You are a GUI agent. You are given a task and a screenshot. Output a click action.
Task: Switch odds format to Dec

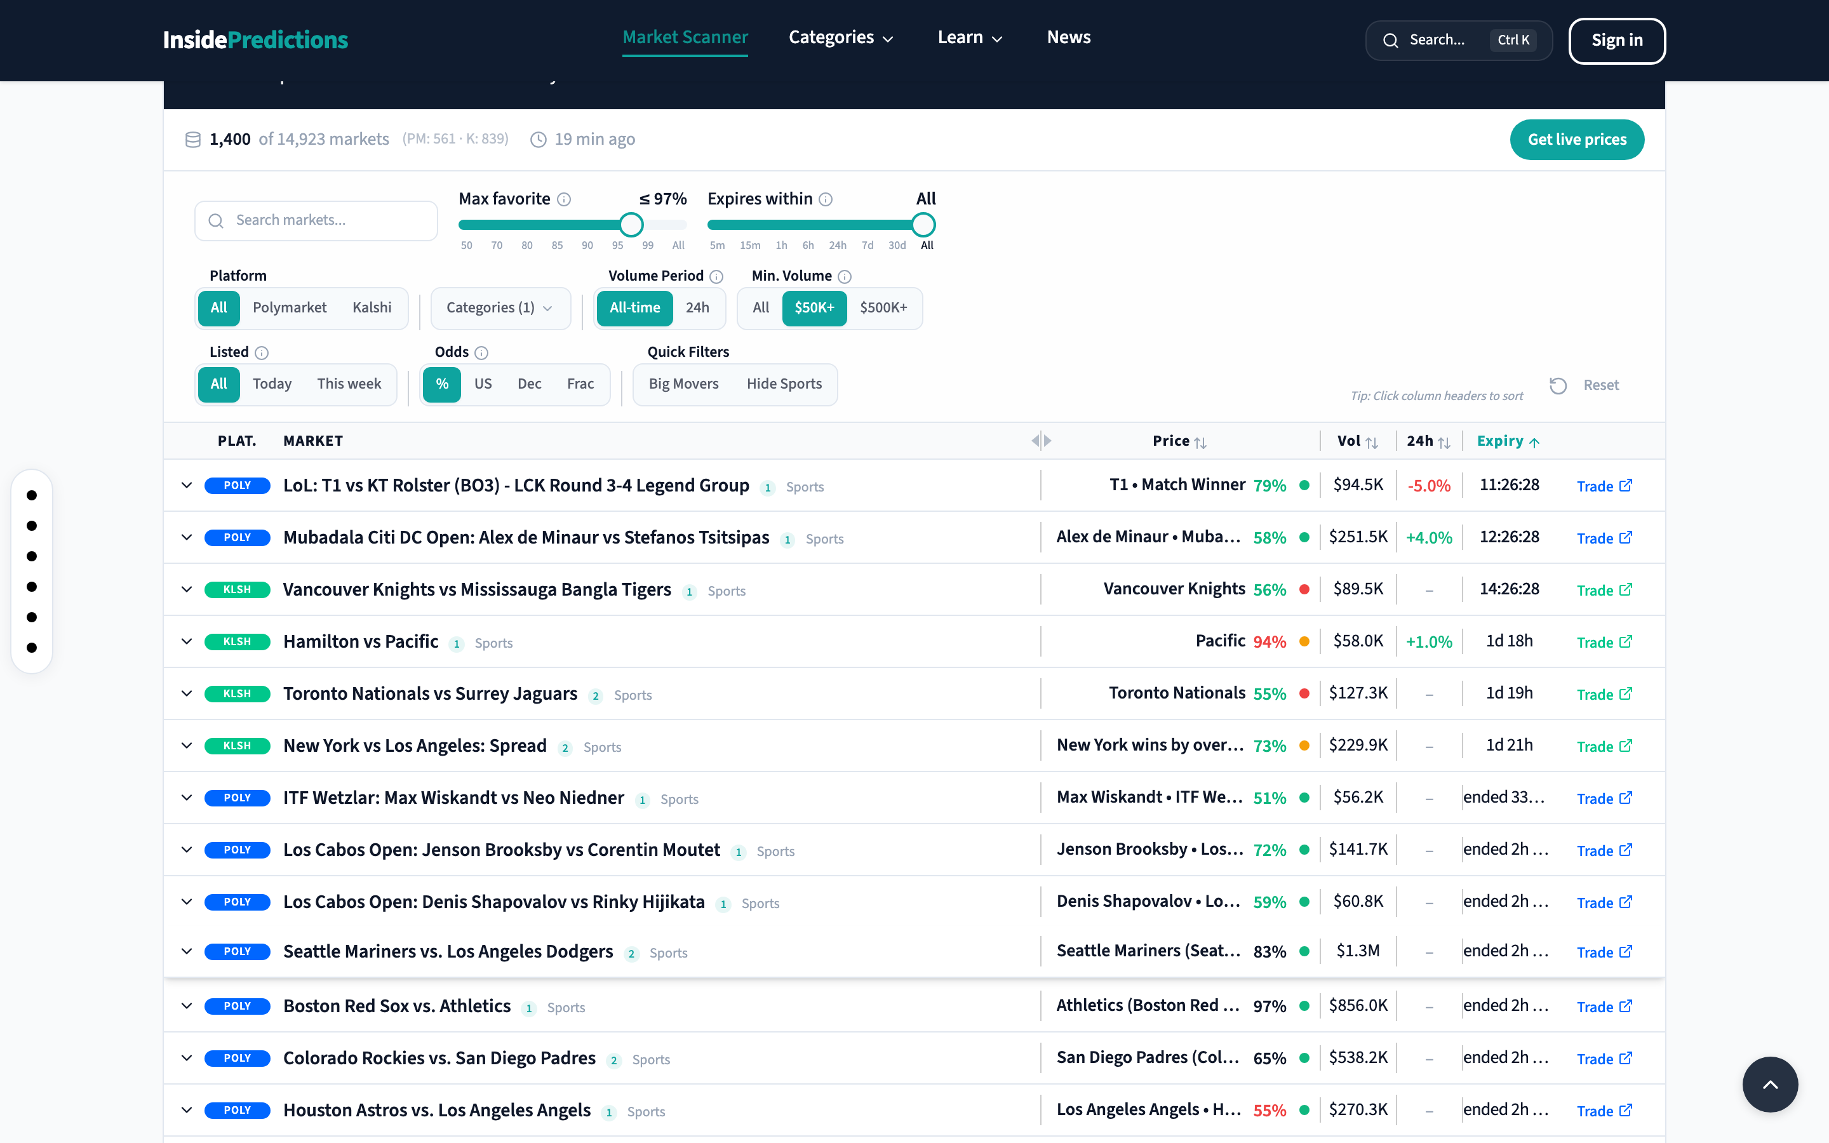529,384
